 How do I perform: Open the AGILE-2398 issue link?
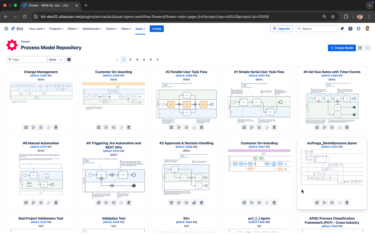pyautogui.click(x=184, y=76)
